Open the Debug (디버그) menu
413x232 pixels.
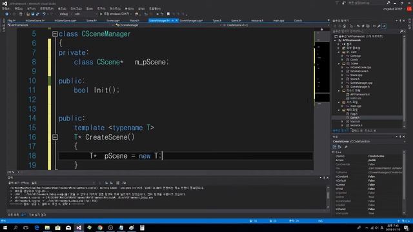pyautogui.click(x=76, y=8)
